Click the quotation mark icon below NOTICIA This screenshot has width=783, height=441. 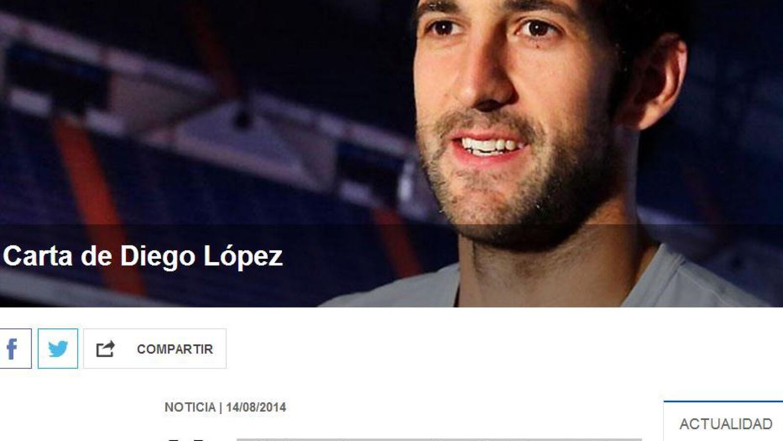tap(185, 440)
